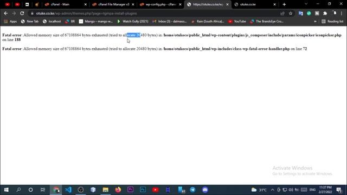Click the green Grammarly extension icon
The width and height of the screenshot is (347, 195).
pyautogui.click(x=309, y=14)
